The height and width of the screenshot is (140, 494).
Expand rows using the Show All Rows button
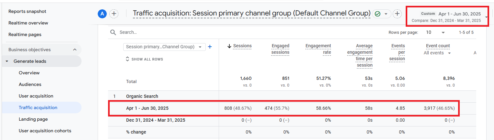tap(144, 59)
